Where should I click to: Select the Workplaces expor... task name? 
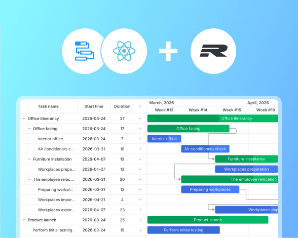click(x=57, y=210)
